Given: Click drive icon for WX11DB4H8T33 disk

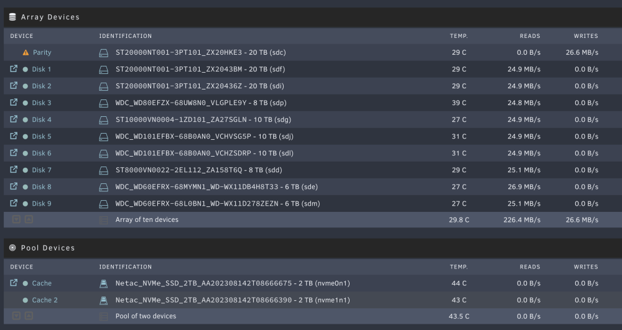Looking at the screenshot, I should pos(103,188).
